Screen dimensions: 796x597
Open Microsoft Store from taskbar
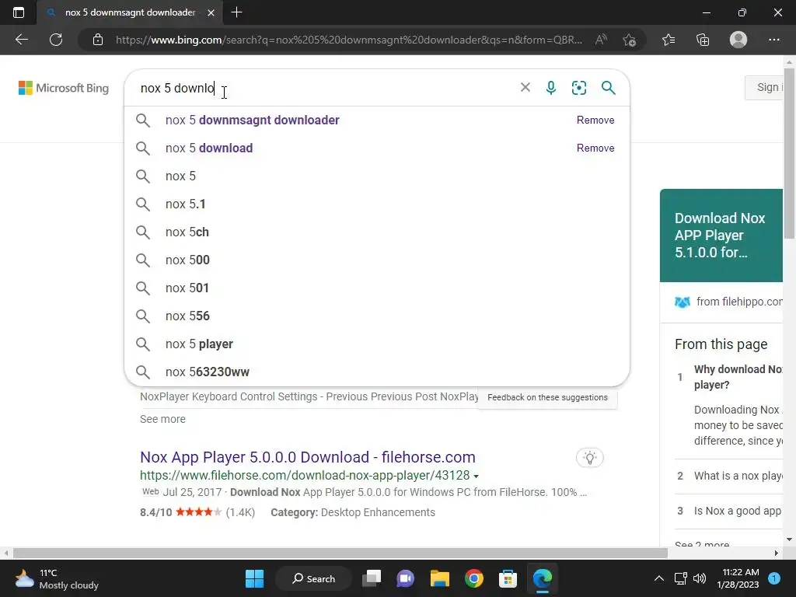(508, 578)
